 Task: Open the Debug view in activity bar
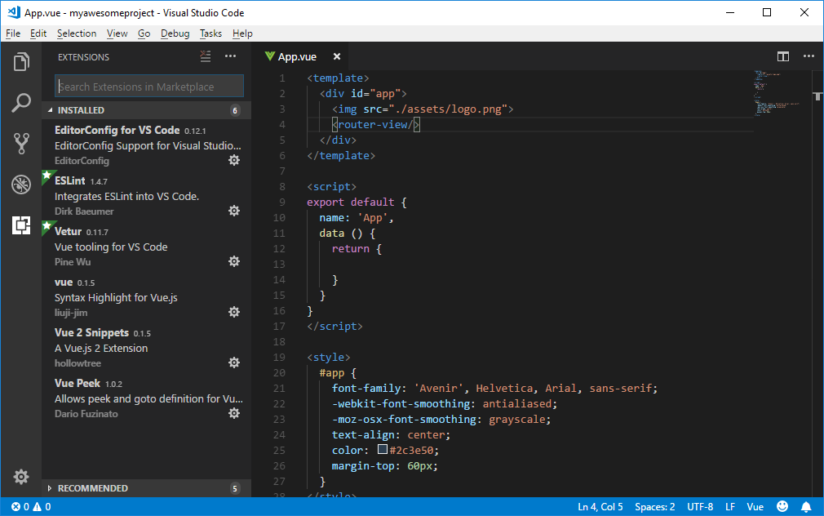(x=21, y=184)
